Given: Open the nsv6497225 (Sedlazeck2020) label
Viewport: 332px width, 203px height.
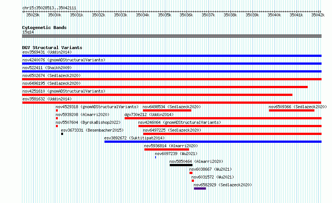Looking at the screenshot, I should pyautogui.click(x=172, y=130).
